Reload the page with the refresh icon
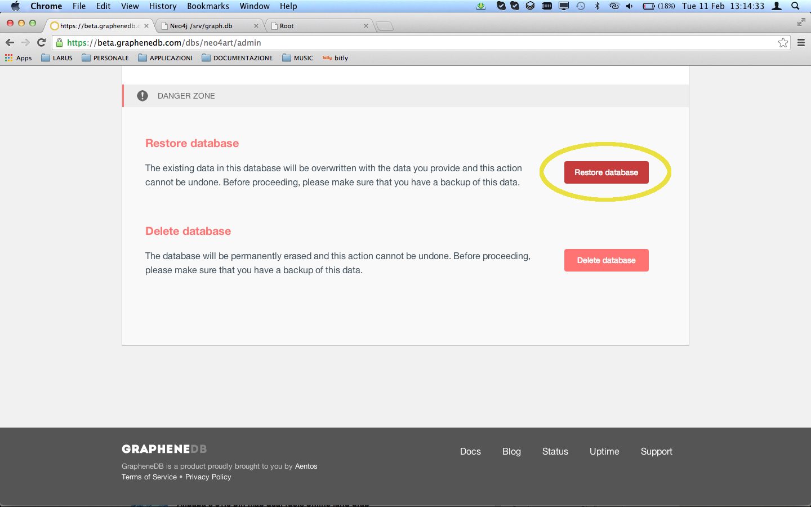 point(41,42)
